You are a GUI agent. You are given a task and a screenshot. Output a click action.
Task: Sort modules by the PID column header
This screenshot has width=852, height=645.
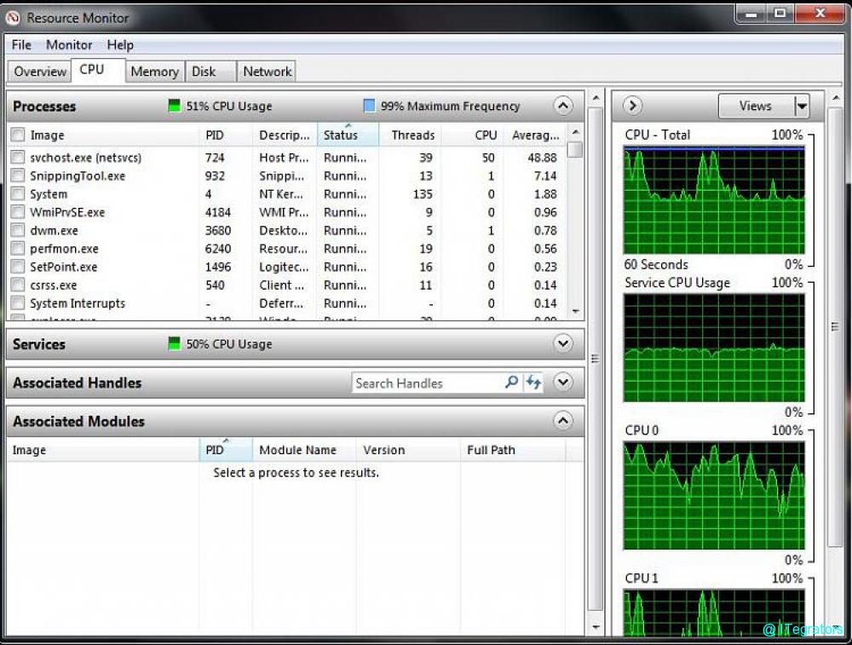coord(226,450)
